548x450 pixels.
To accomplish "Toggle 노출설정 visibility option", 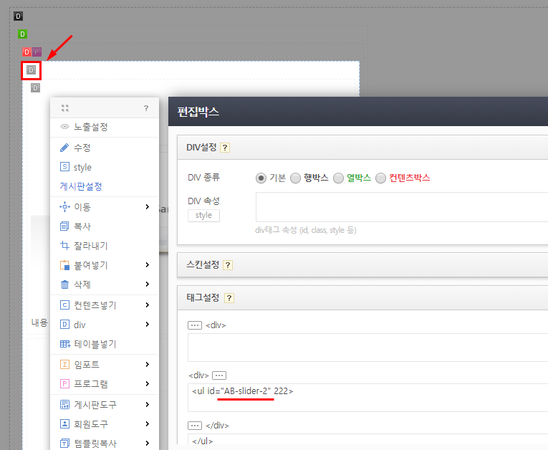I will [90, 127].
